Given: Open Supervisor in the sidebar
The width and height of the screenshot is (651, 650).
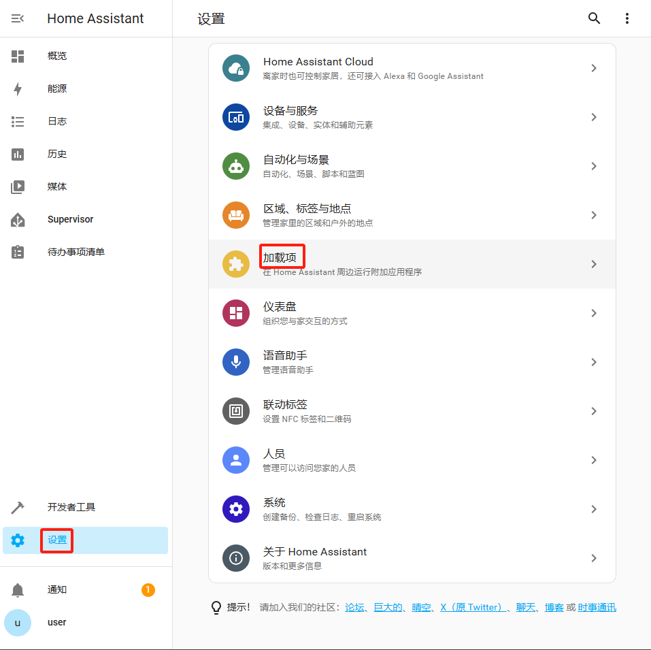Looking at the screenshot, I should pos(70,219).
